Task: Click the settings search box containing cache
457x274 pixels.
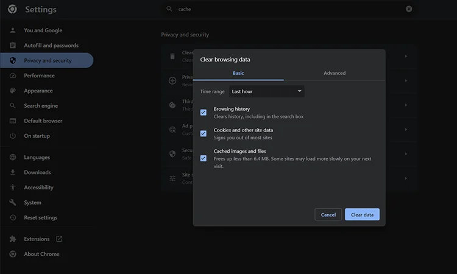Action: click(x=286, y=9)
